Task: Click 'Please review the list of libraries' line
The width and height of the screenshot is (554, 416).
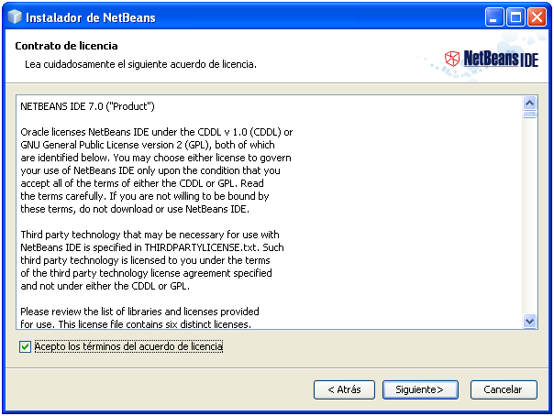Action: point(139,312)
